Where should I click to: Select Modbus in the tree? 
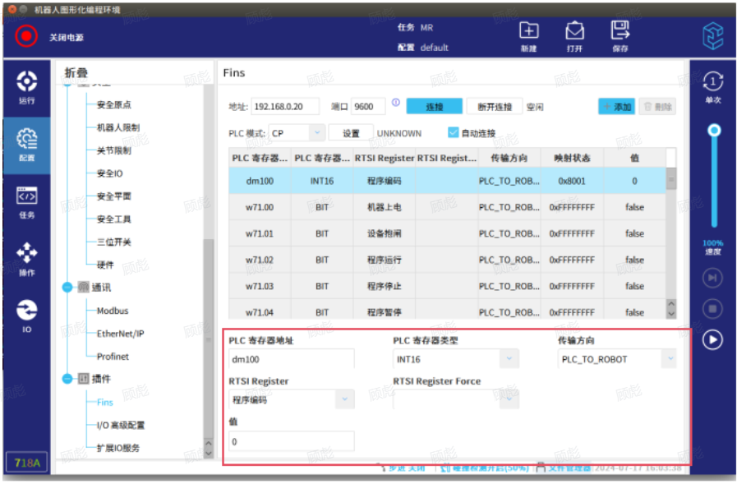[x=113, y=311]
